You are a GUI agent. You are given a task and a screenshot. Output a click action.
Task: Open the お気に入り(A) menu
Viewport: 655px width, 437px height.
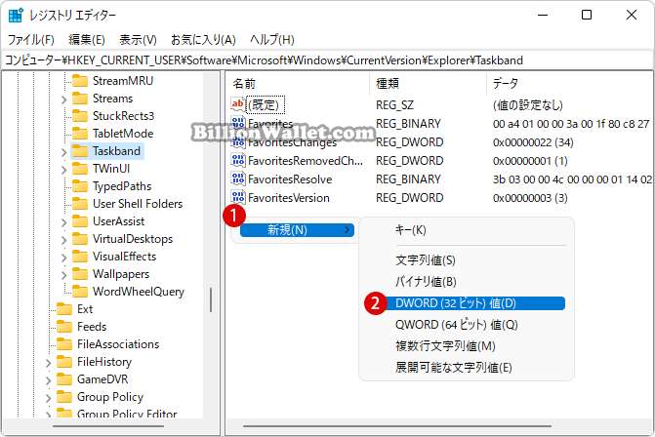(203, 40)
